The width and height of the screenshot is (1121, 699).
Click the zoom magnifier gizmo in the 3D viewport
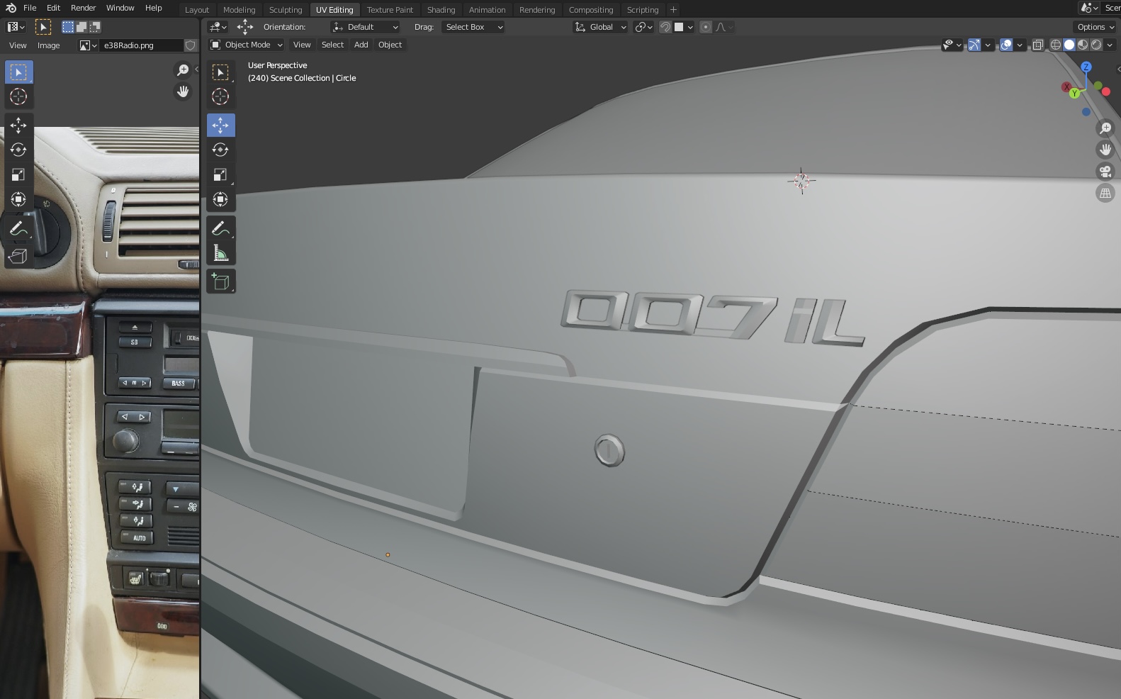pos(1105,128)
